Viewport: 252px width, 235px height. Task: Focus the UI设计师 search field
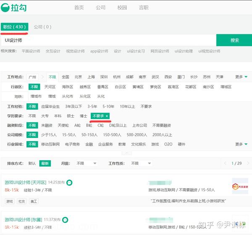pyautogui.click(x=108, y=40)
